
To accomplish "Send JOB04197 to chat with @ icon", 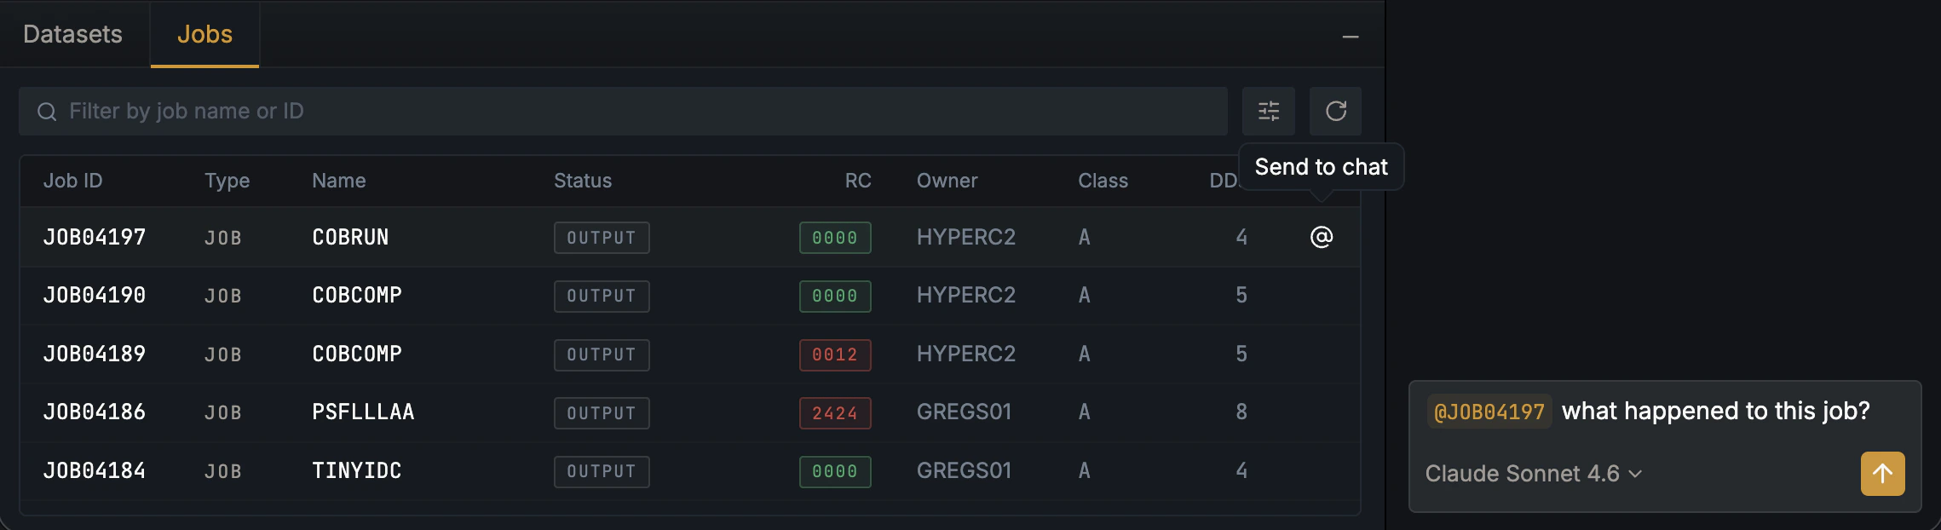I will click(x=1321, y=237).
